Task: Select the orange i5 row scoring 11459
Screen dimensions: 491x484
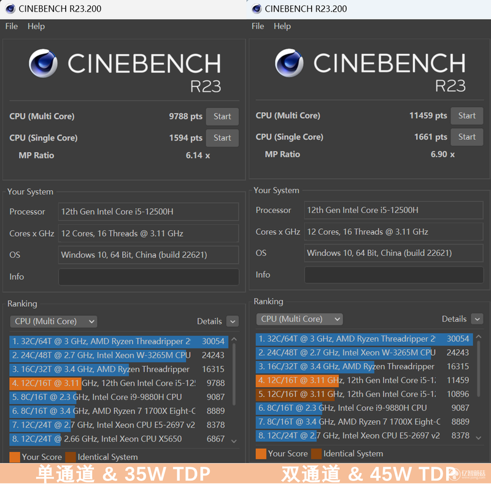Action: [x=364, y=380]
